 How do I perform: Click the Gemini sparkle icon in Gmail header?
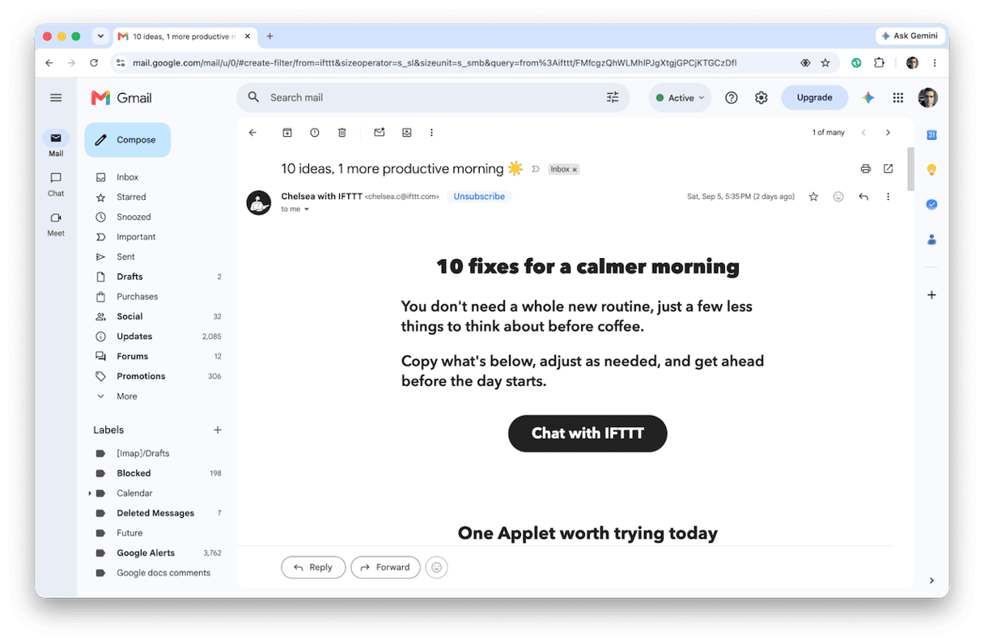pos(868,98)
